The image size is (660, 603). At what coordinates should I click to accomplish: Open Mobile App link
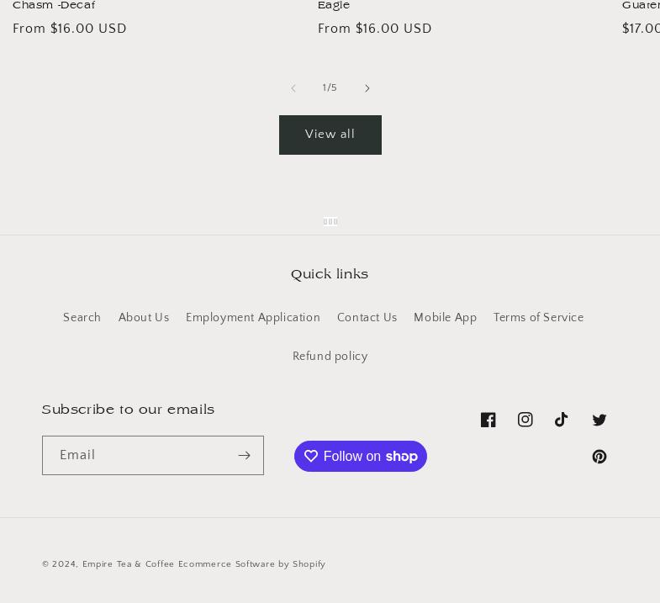coord(445,318)
